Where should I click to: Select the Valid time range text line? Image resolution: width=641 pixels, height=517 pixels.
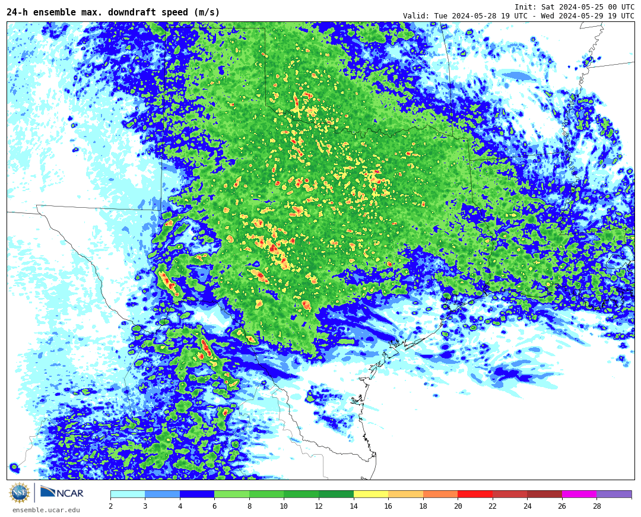[x=518, y=16]
